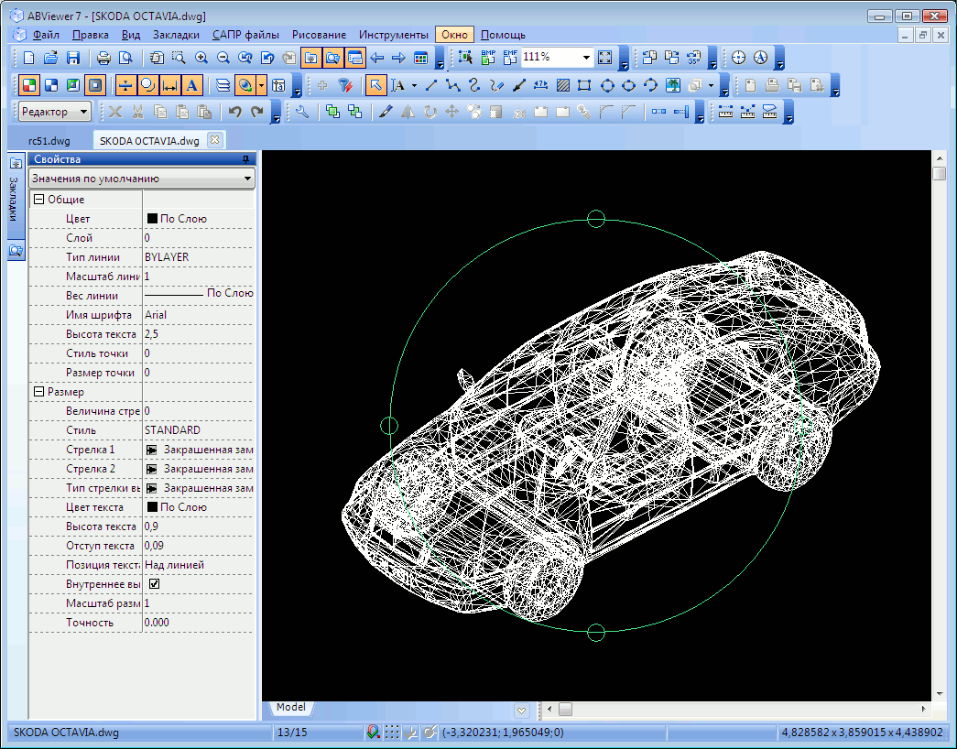Click the New document icon

pos(28,58)
